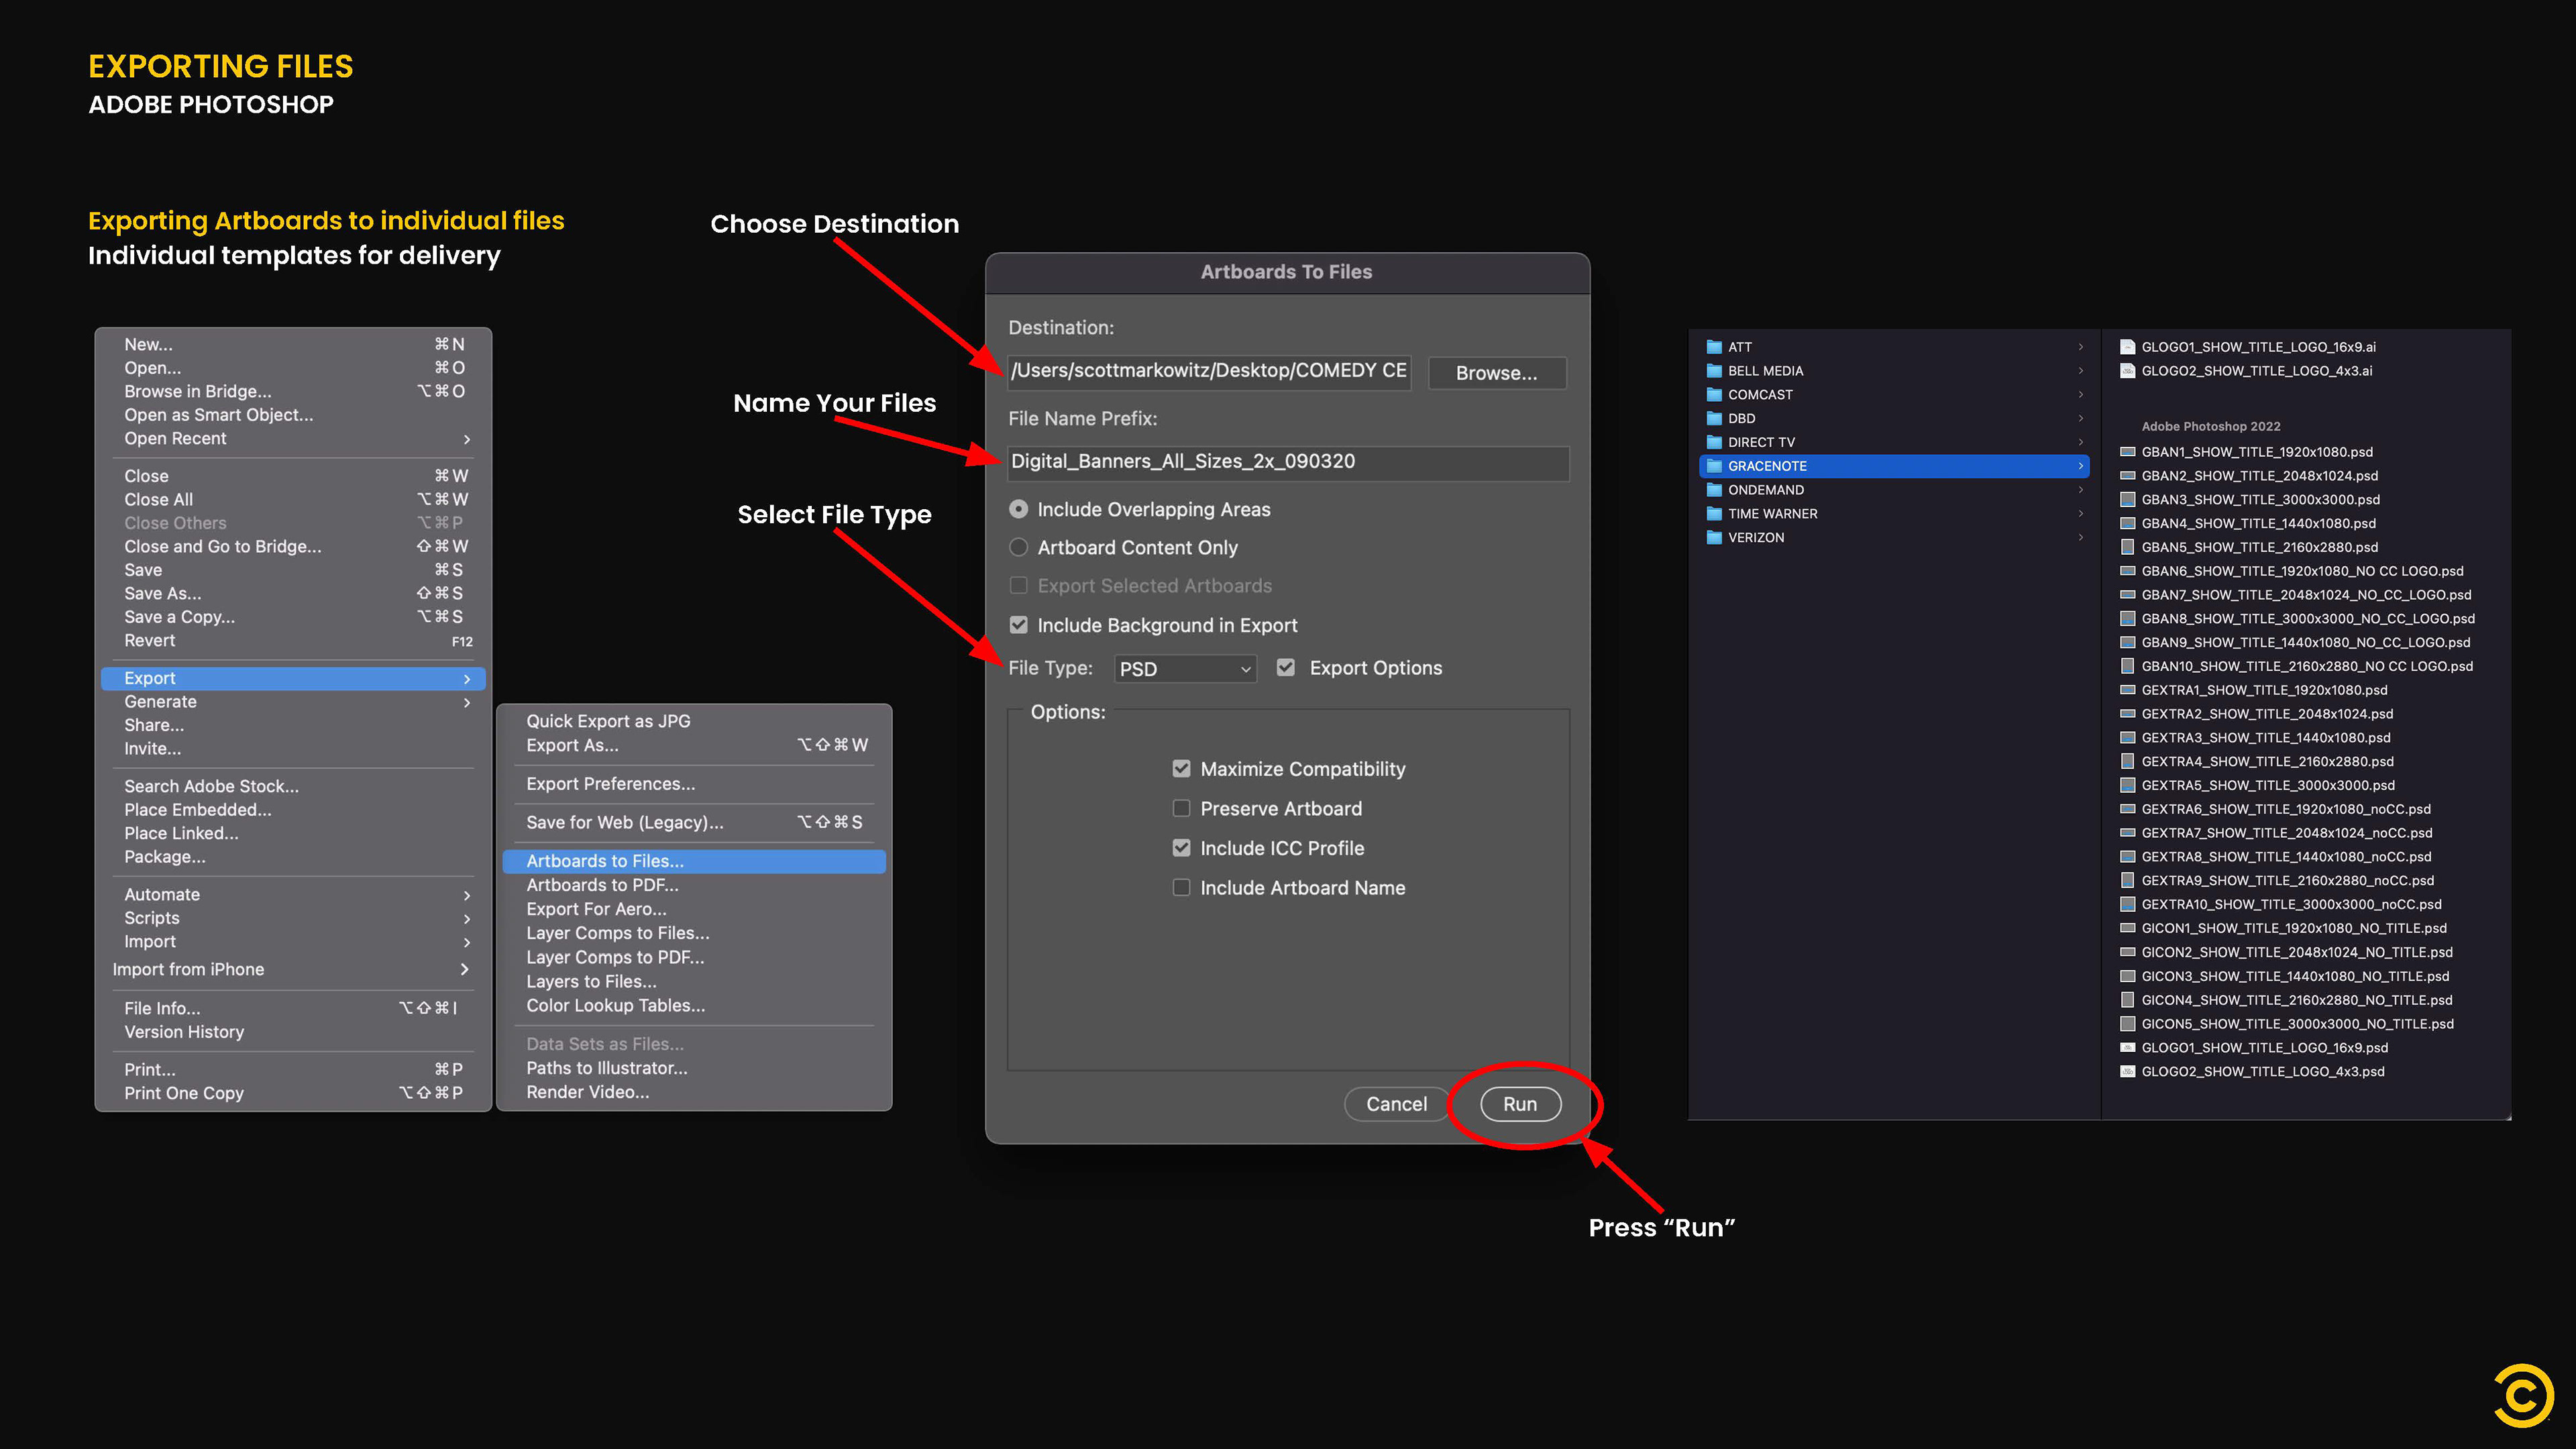The width and height of the screenshot is (2576, 1449).
Task: Expand the Scripts submenu arrow
Action: (x=466, y=918)
